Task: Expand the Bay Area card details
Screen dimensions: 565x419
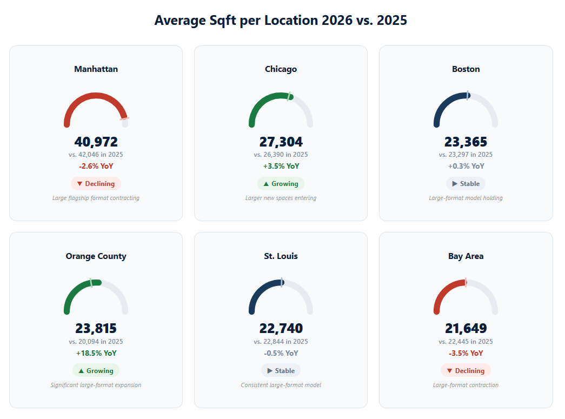Action: [x=466, y=385]
